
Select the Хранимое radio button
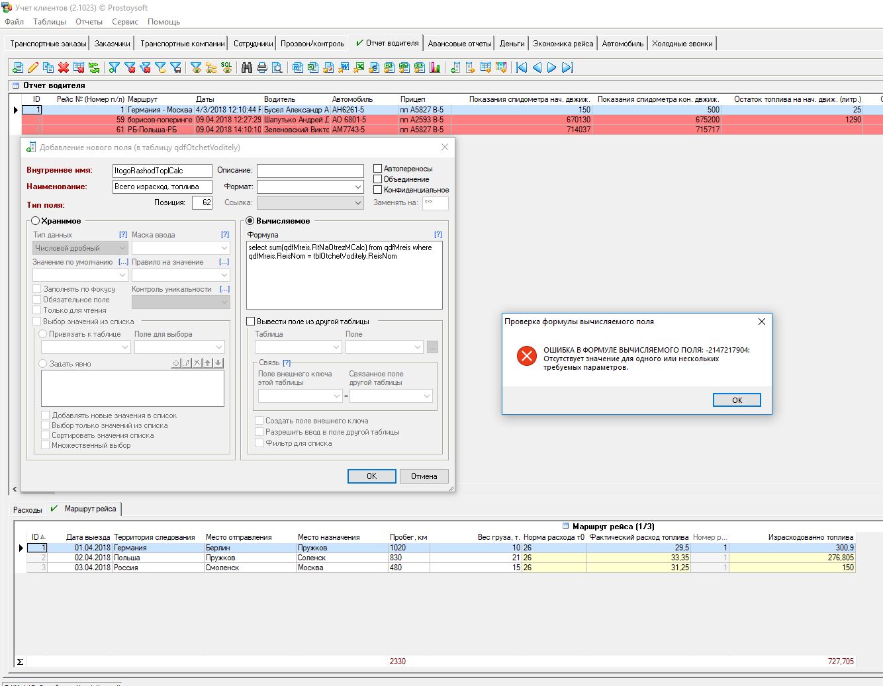click(x=36, y=221)
